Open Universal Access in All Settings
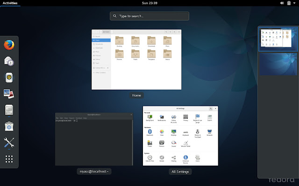Viewport: 299px width, 186px height. 185,159
